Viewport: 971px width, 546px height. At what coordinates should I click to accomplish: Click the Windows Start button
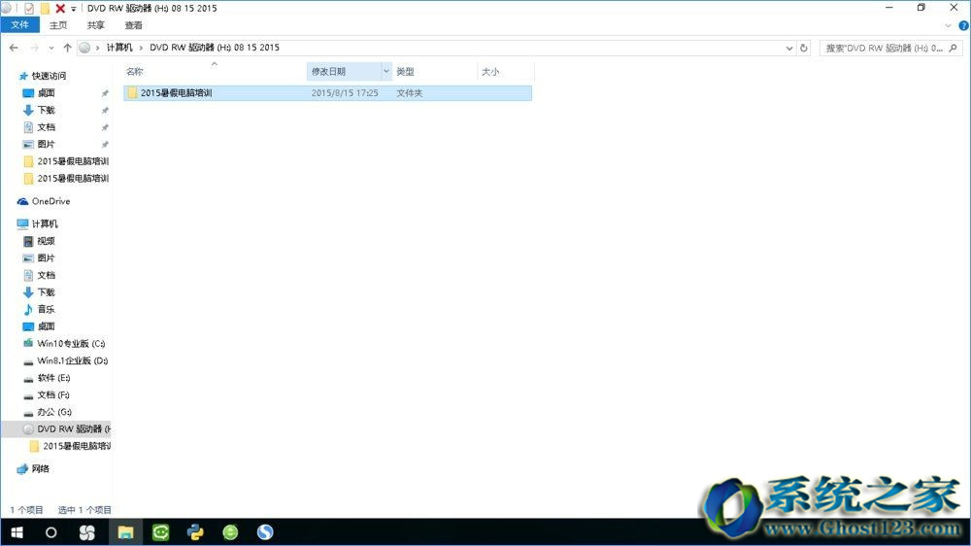coord(17,532)
